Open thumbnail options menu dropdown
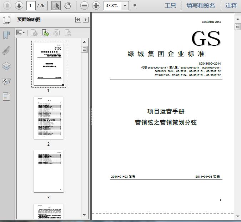This screenshot has width=241, height=222. pyautogui.click(x=21, y=32)
